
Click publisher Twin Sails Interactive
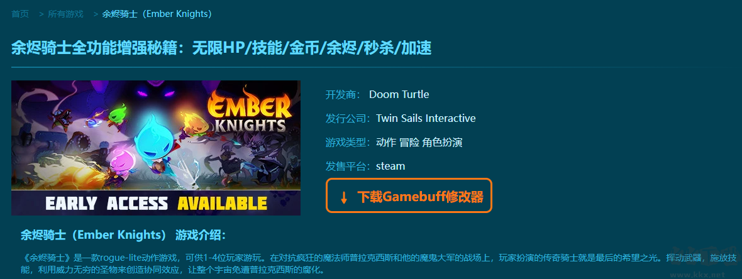(x=426, y=118)
